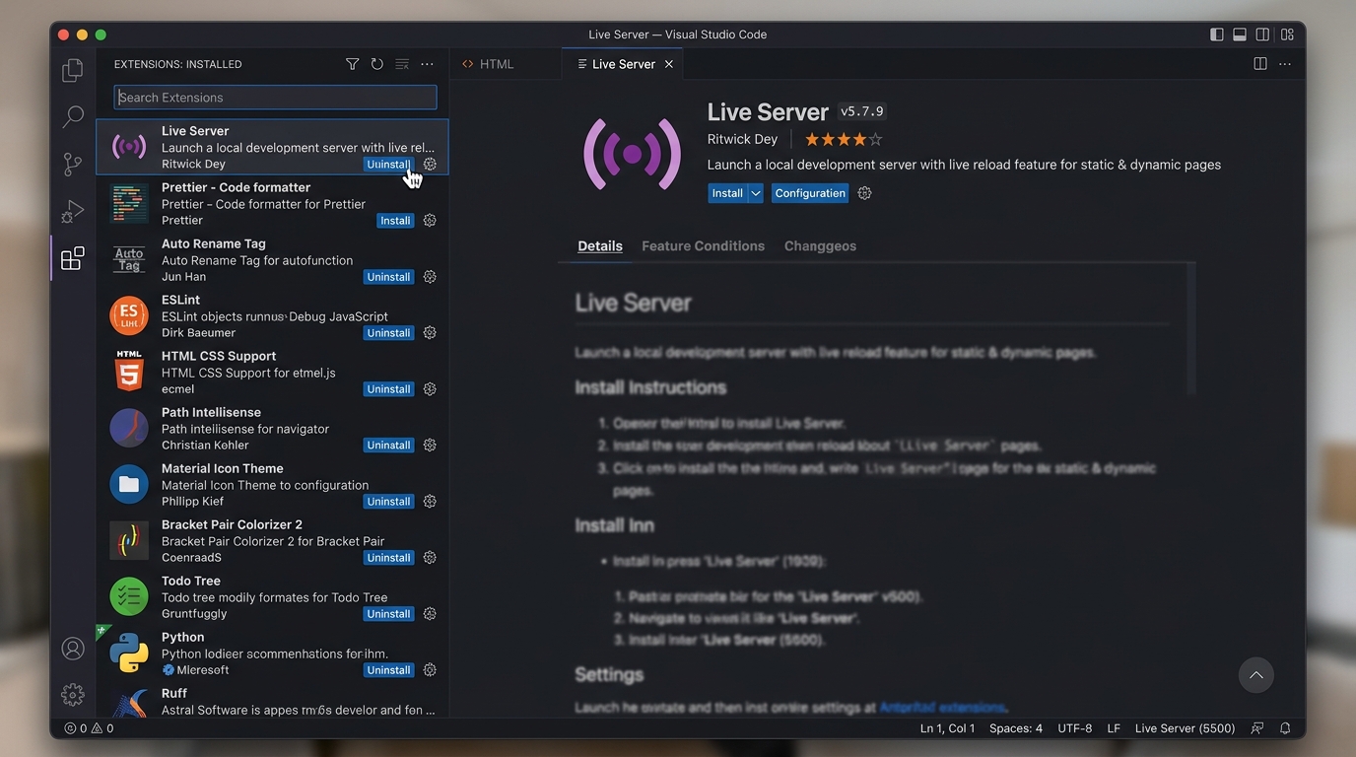Open the editor's more actions ellipsis
This screenshot has height=757, width=1356.
pos(1285,64)
